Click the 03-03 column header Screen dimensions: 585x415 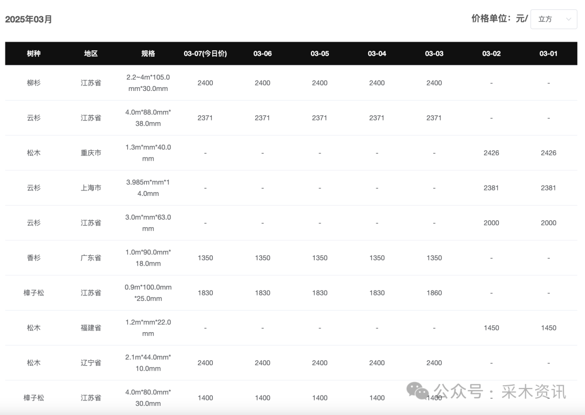click(434, 54)
